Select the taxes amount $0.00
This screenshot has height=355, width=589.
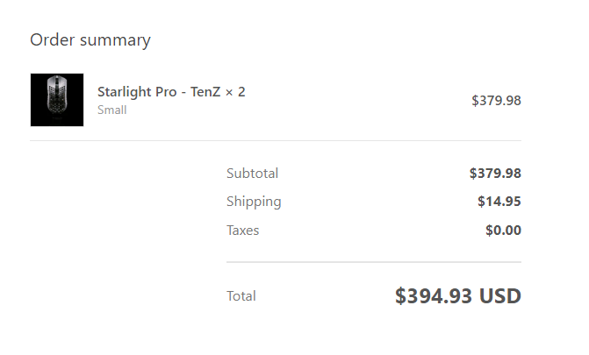(x=503, y=230)
